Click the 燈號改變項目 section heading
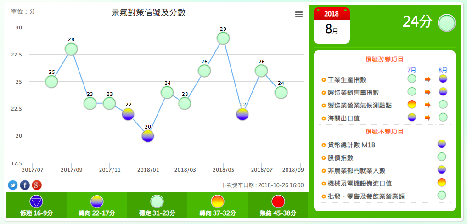Image resolution: width=467 pixels, height=224 pixels. 384,60
